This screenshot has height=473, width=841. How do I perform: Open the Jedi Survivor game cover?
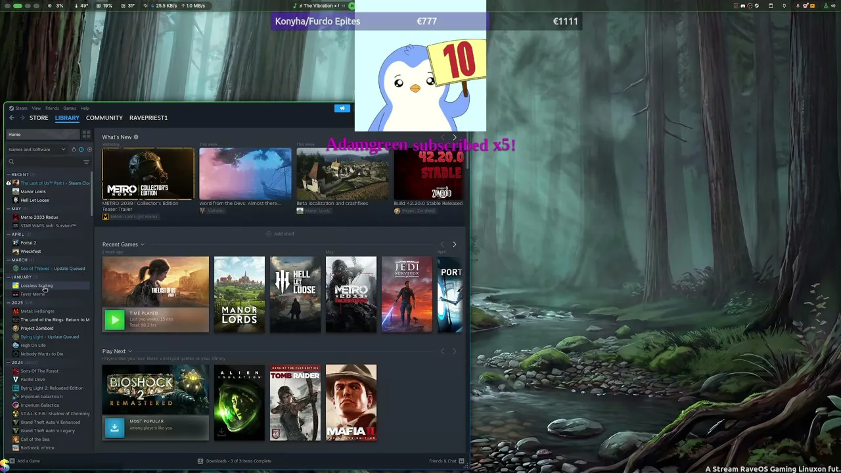pos(407,294)
